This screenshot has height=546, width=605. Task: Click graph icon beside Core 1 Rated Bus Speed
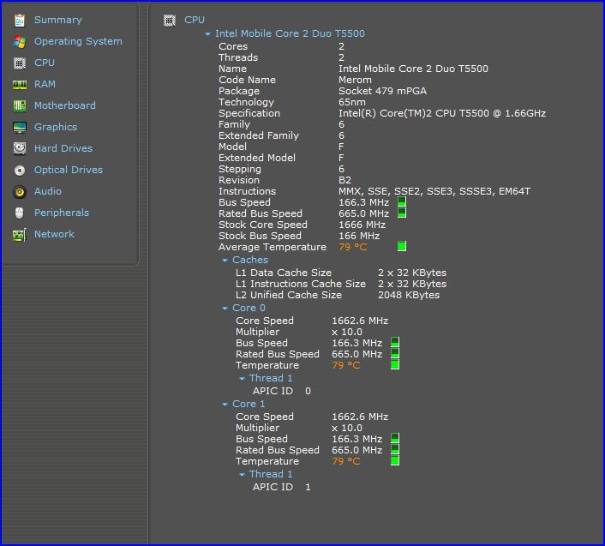click(x=395, y=449)
